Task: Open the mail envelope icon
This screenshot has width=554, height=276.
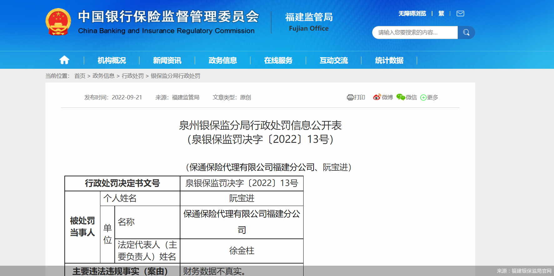Action: pyautogui.click(x=460, y=13)
